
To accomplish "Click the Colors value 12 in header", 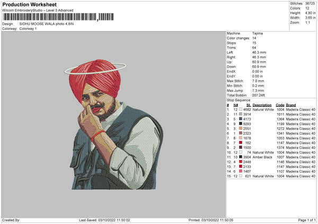I will point(307,8).
